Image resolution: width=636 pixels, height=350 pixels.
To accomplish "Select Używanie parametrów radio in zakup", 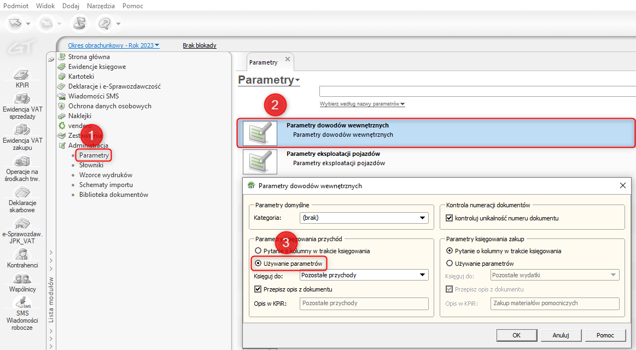I will click(450, 263).
